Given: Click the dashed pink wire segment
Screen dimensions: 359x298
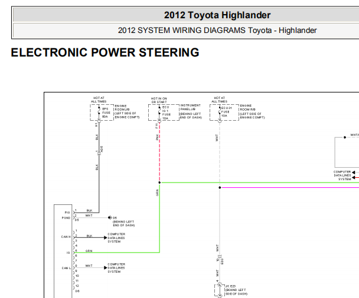Looking at the screenshot, I should 159,152.
